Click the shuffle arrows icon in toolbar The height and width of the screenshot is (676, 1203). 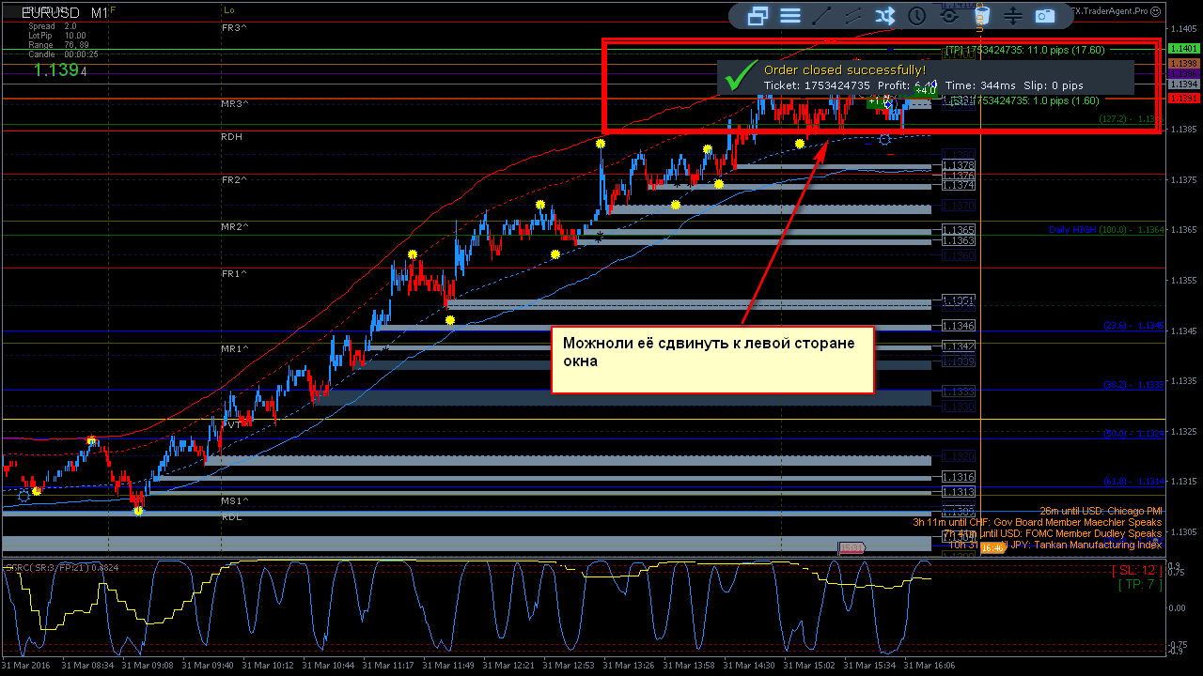pyautogui.click(x=885, y=15)
